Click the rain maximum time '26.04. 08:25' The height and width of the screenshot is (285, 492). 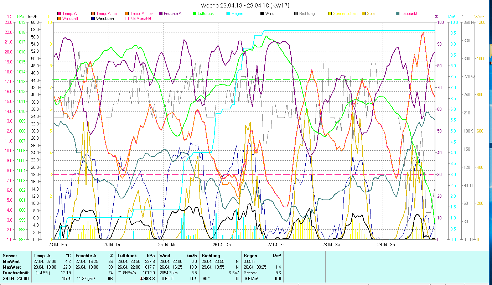tap(255, 267)
